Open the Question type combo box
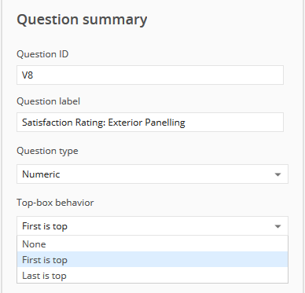 point(152,174)
